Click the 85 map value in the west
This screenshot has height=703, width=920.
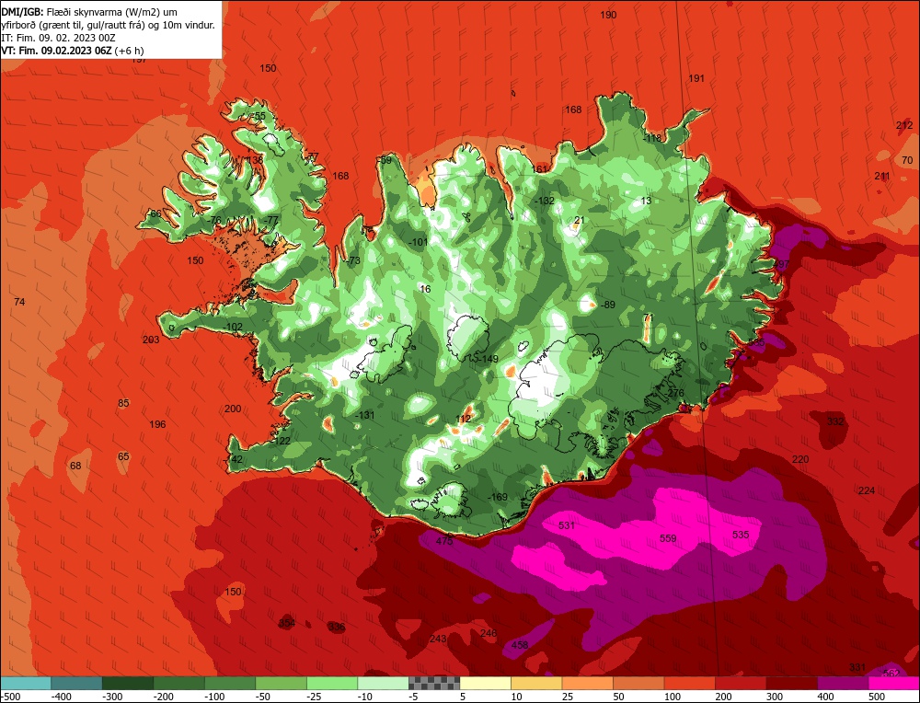click(123, 403)
